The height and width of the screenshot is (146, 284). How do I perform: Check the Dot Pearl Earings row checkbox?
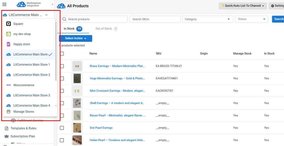click(62, 128)
